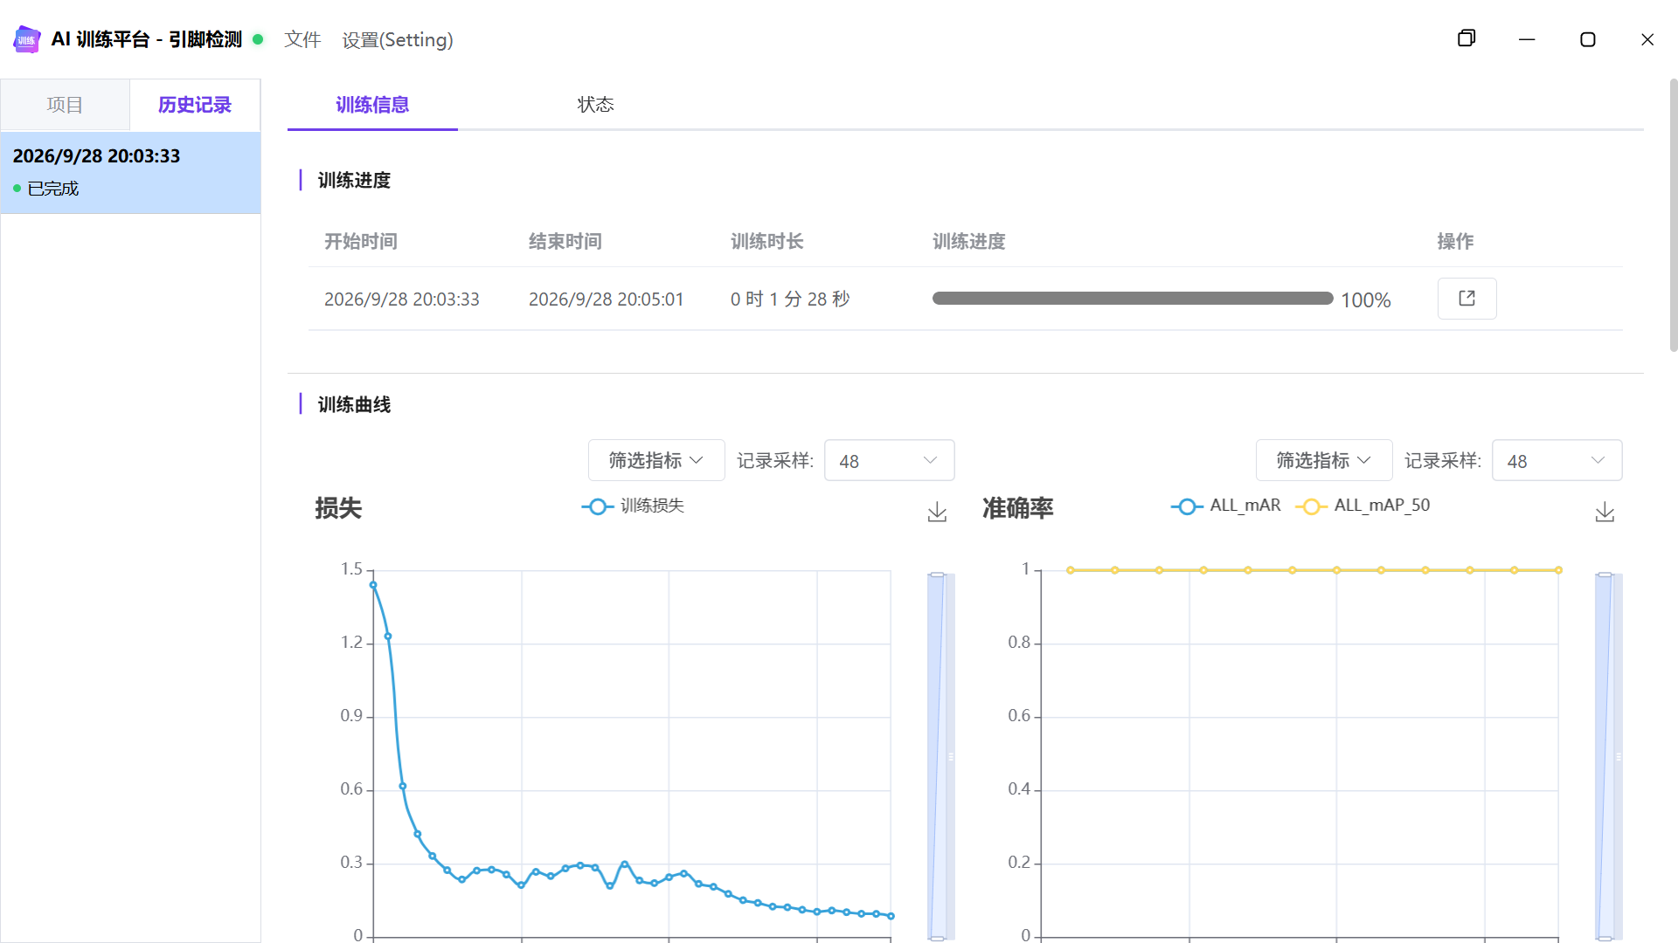Image resolution: width=1678 pixels, height=943 pixels.
Task: Click the 开始时间 column header
Action: point(361,241)
